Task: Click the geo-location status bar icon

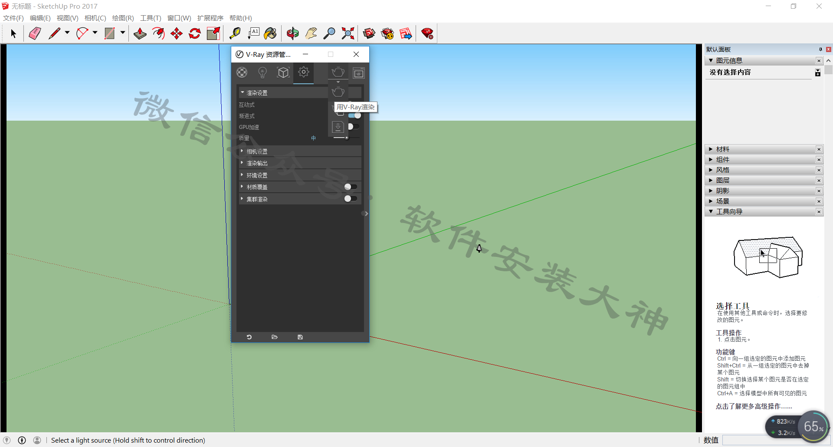Action: click(x=7, y=440)
